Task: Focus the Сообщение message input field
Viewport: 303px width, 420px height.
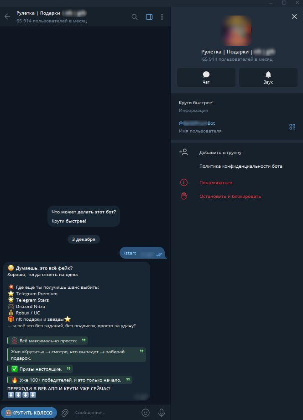Action: coord(105,413)
